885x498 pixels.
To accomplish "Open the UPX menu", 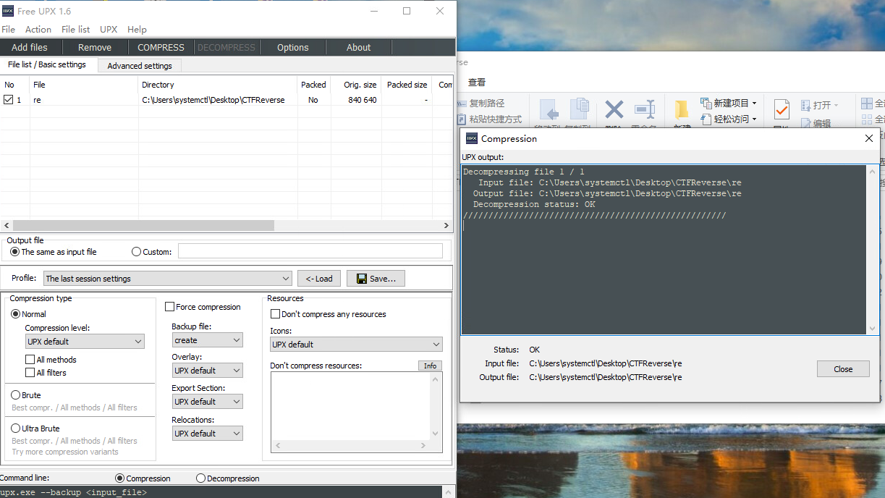I will (109, 30).
